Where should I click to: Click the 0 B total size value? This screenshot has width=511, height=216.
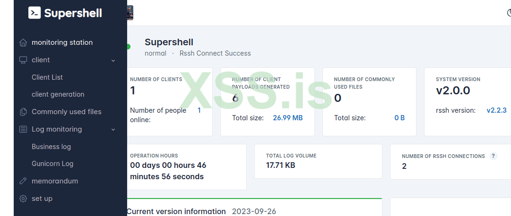(x=399, y=118)
